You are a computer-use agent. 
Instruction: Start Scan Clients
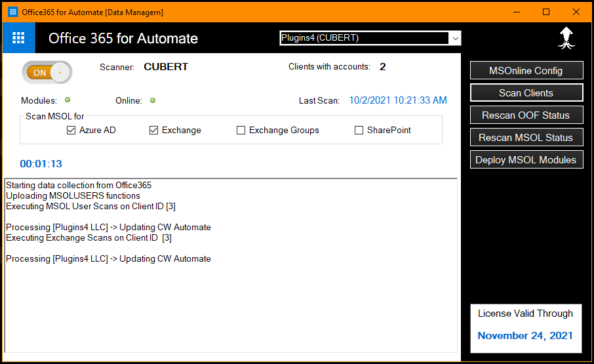coord(526,92)
